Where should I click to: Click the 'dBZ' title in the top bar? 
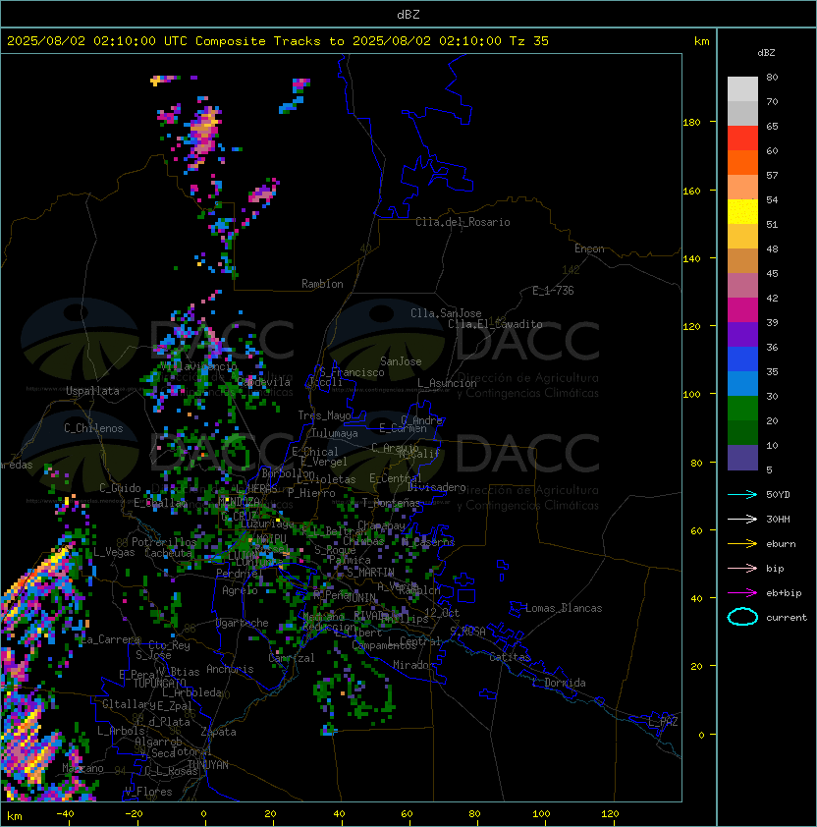(x=408, y=14)
